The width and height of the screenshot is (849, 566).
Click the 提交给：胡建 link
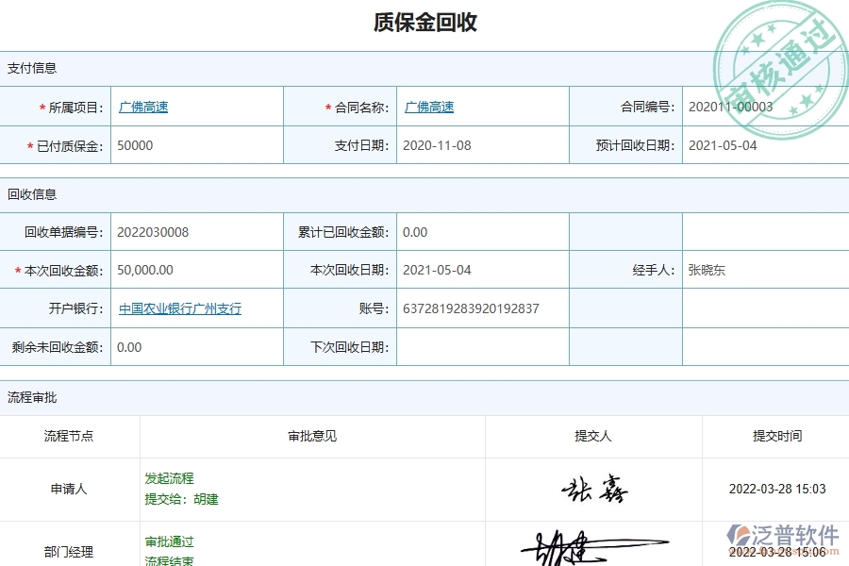(183, 500)
